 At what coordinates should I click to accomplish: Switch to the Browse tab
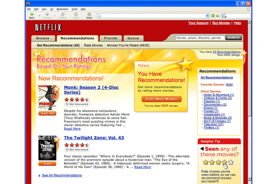(43, 38)
